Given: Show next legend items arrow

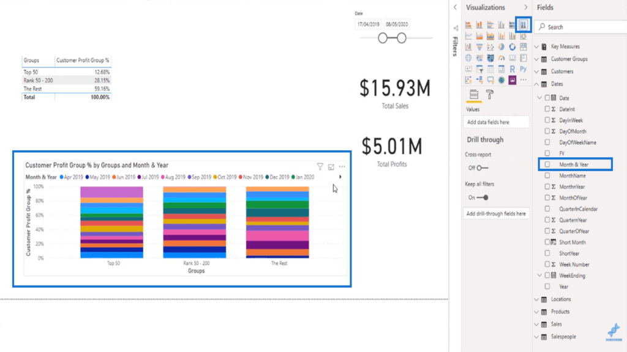Looking at the screenshot, I should point(340,177).
